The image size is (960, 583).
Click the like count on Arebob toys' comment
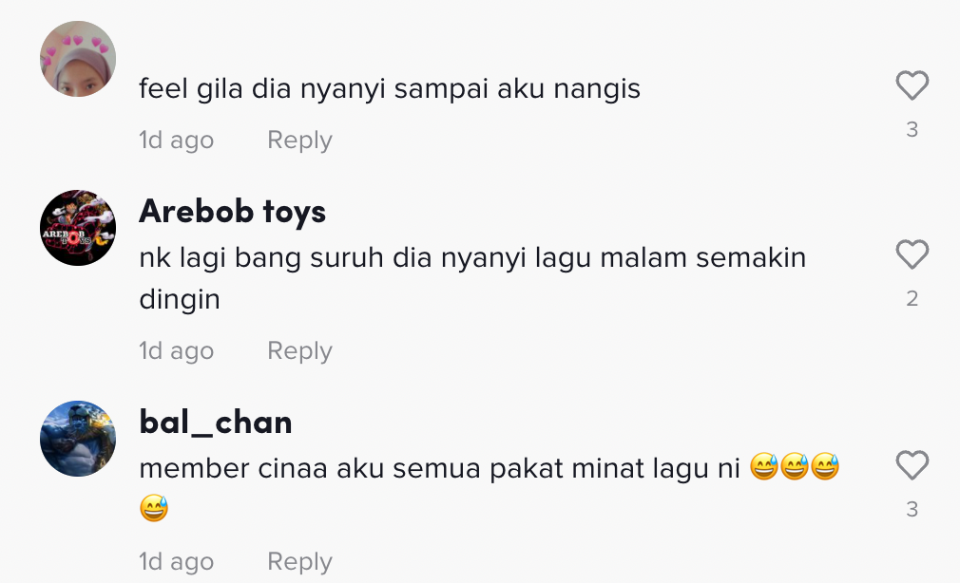coord(912,299)
